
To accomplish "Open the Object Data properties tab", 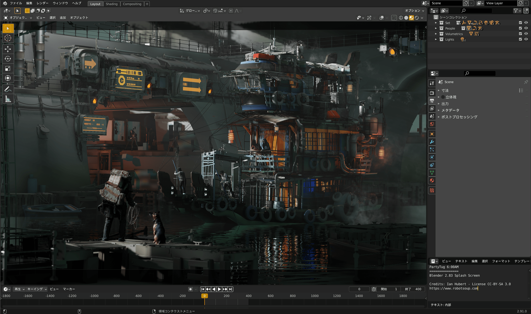I will (432, 173).
